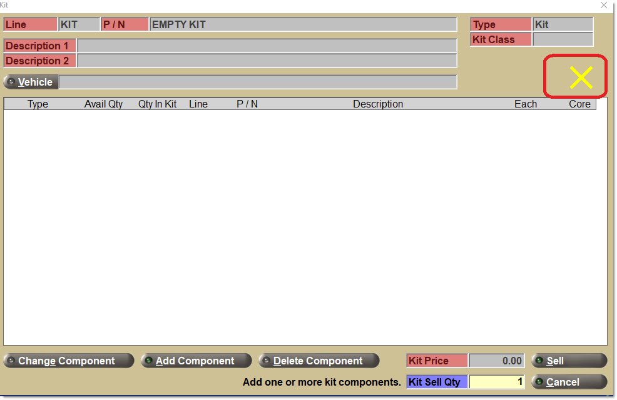Select the P/N field showing EMPTY KIT
The image size is (617, 400).
click(x=303, y=25)
